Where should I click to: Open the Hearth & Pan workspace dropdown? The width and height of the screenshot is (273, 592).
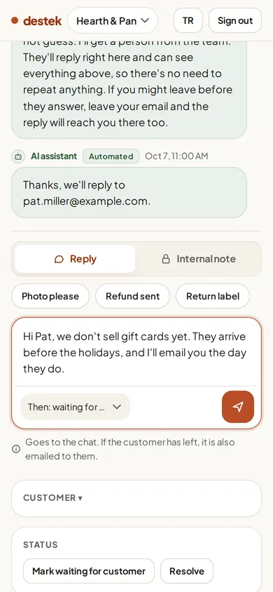pyautogui.click(x=113, y=20)
